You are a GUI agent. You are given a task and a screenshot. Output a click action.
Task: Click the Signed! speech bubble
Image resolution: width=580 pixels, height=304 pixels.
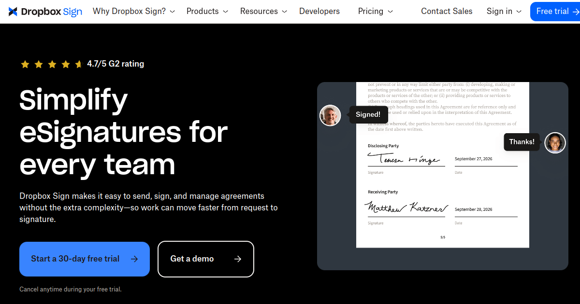click(x=368, y=115)
